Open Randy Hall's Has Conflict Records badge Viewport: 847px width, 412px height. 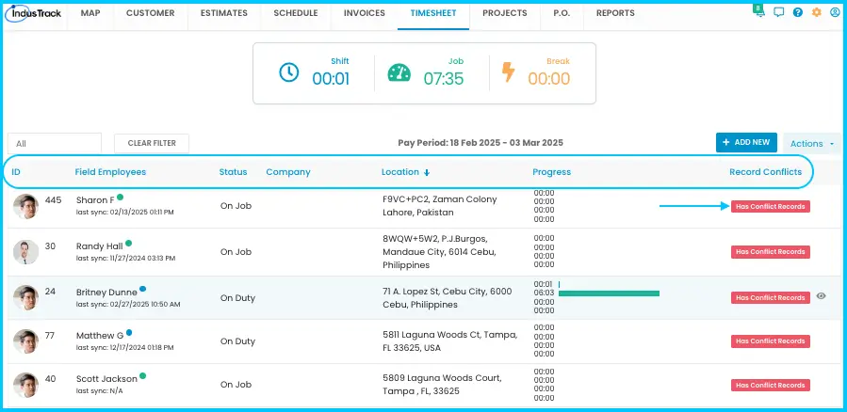tap(771, 252)
